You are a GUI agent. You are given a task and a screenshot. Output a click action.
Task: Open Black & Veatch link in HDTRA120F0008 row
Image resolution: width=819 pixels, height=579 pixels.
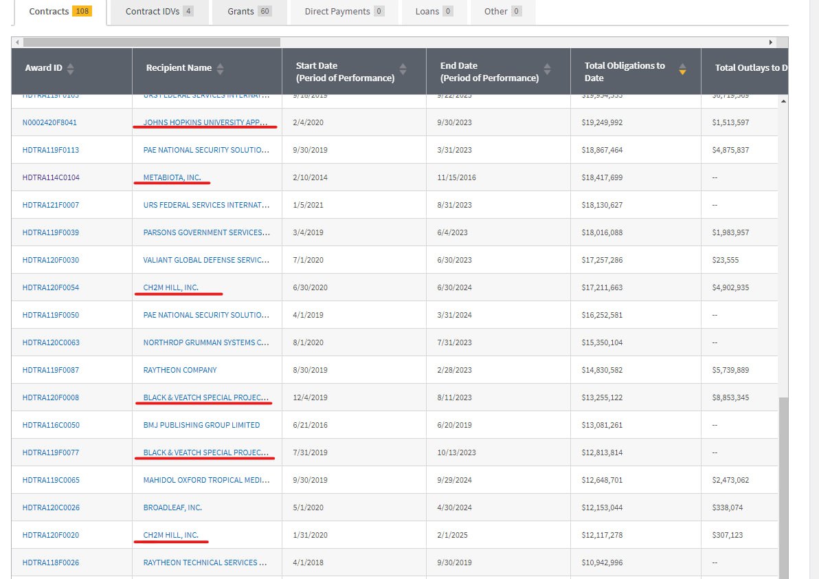click(x=206, y=397)
